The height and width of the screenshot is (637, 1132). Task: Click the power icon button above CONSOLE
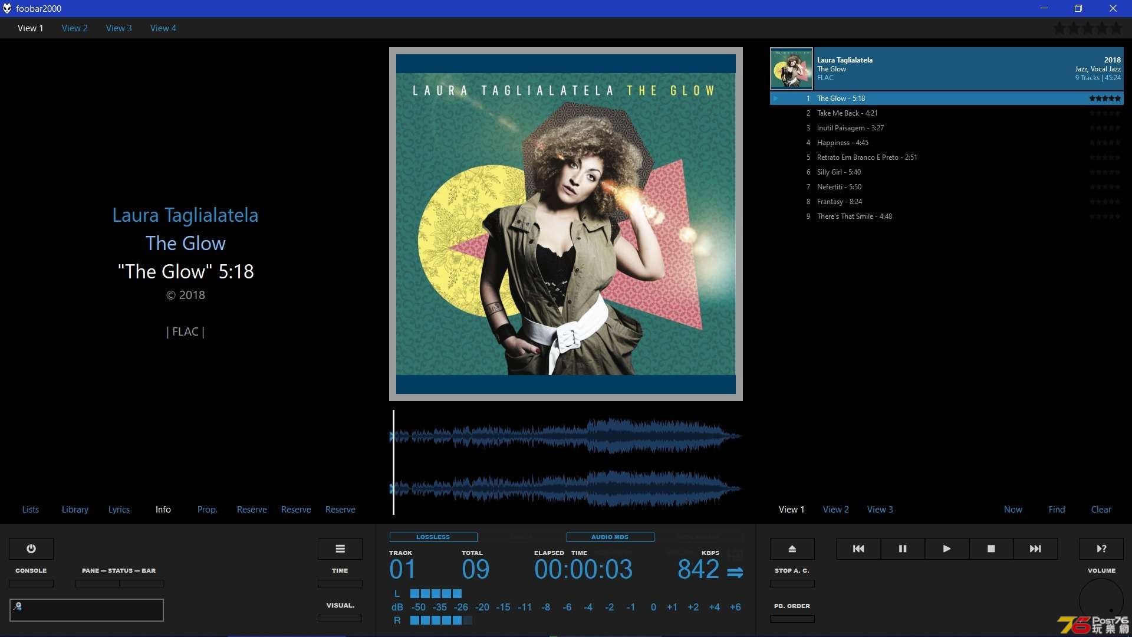click(31, 549)
